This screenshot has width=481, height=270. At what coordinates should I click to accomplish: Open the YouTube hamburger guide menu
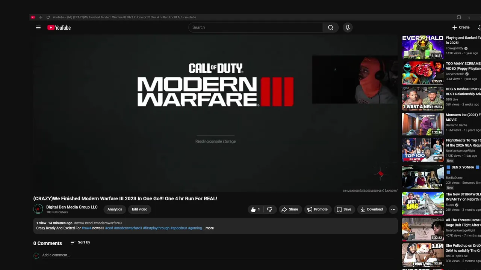[x=38, y=27]
